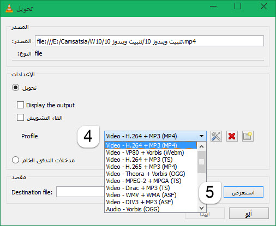Viewport: 276px width, 226px height.
Task: Click the Destination file input field
Action: (80, 192)
